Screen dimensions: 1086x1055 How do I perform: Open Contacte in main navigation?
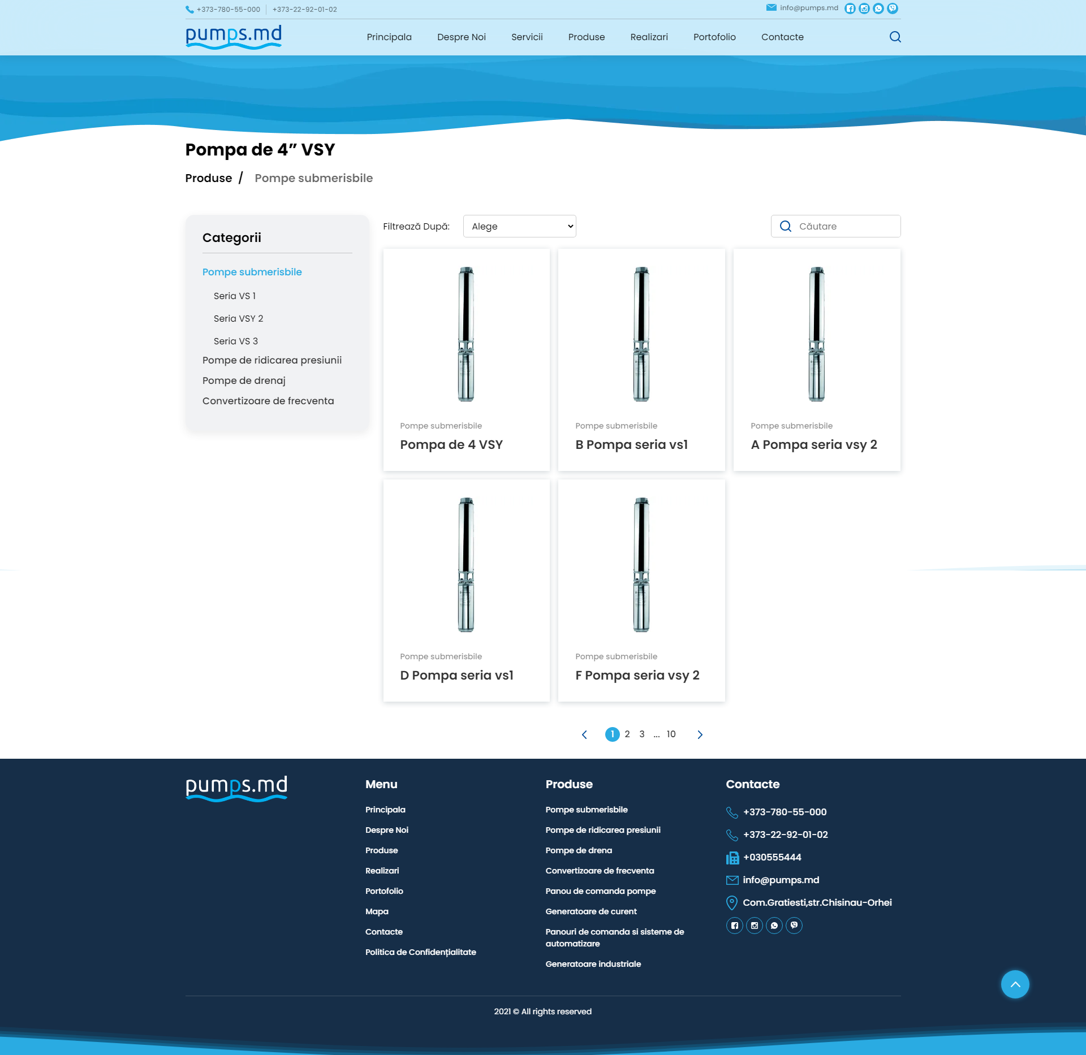782,37
